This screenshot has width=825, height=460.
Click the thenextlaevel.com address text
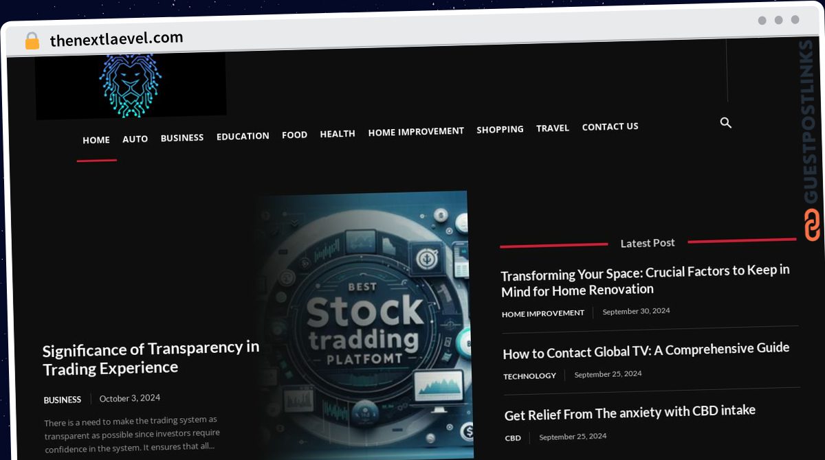point(116,39)
